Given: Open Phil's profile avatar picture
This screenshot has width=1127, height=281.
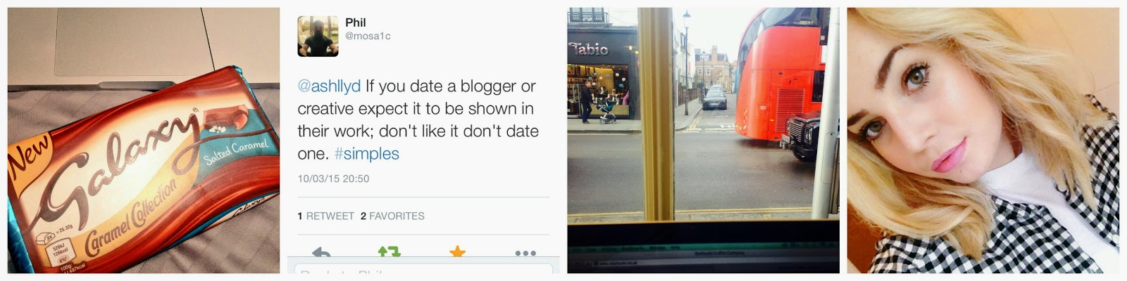Looking at the screenshot, I should click(x=318, y=36).
